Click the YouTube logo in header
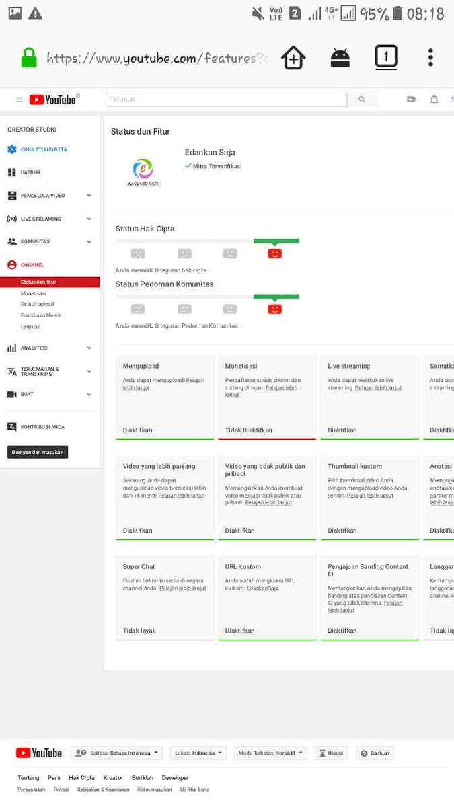Screen dimensions: 454x807 (53, 100)
